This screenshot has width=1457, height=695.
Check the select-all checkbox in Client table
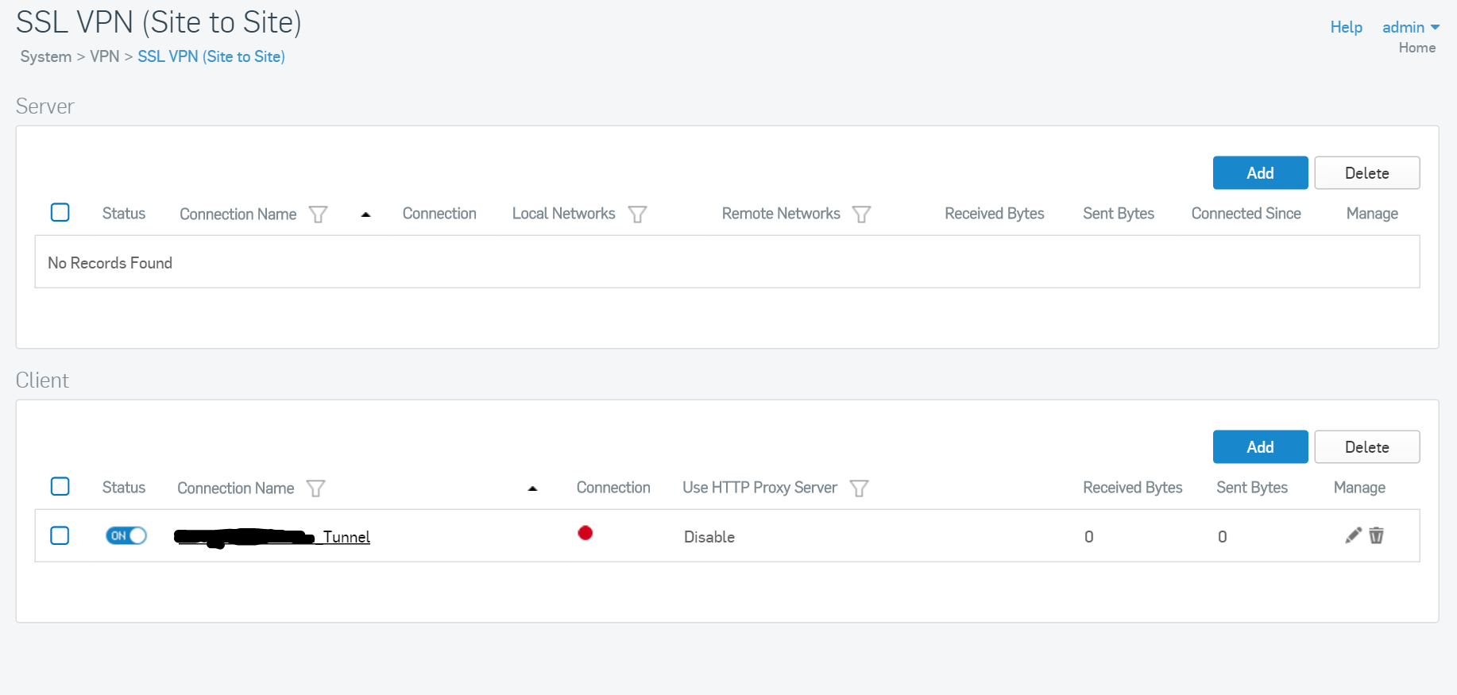pyautogui.click(x=60, y=487)
